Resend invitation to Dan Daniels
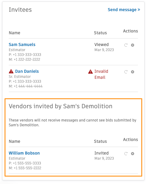Image resolution: width=147 pixels, height=184 pixels. tap(126, 72)
